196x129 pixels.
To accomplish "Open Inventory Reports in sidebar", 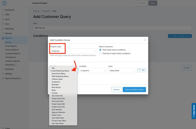I will click(x=13, y=61).
